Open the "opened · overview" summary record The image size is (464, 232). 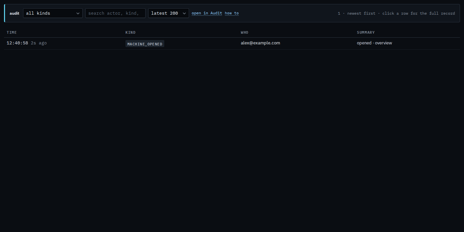(x=374, y=43)
